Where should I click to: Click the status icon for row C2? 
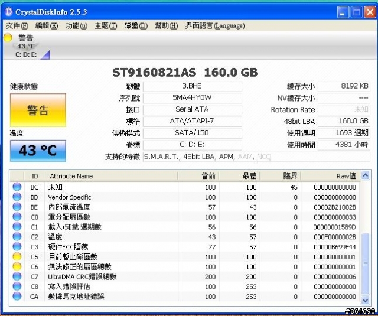[x=17, y=237]
